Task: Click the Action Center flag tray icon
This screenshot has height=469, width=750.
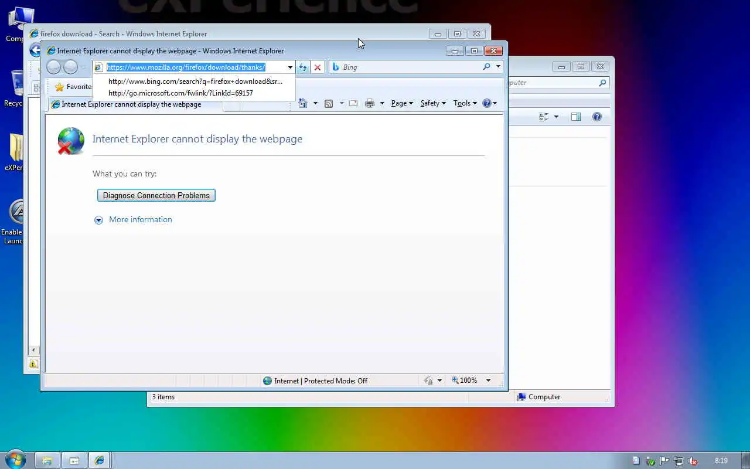Action: pyautogui.click(x=664, y=461)
